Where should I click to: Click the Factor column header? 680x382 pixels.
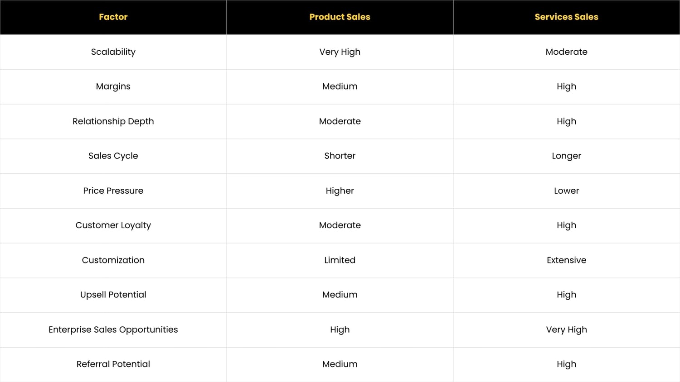(x=113, y=17)
